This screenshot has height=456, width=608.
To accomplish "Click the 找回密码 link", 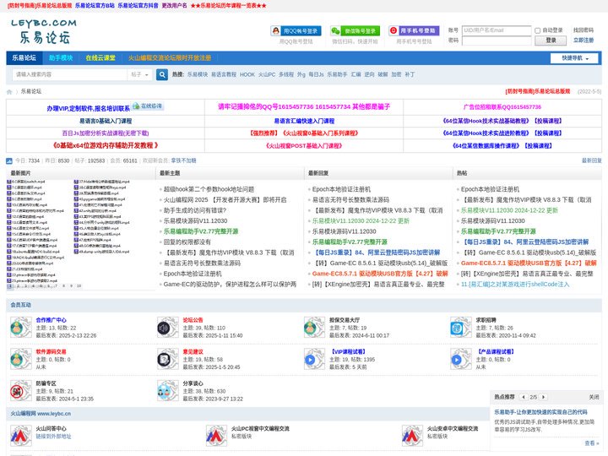I will coord(584,30).
